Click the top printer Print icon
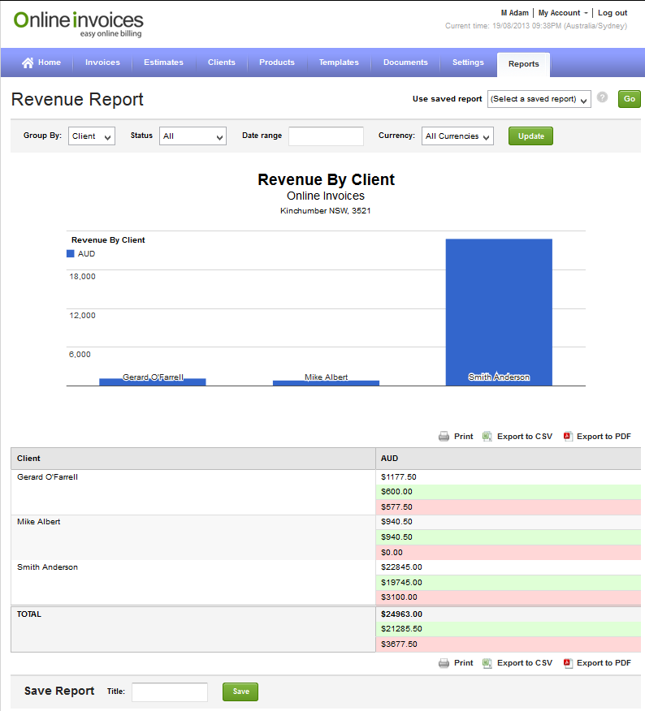This screenshot has width=645, height=711. coord(444,437)
